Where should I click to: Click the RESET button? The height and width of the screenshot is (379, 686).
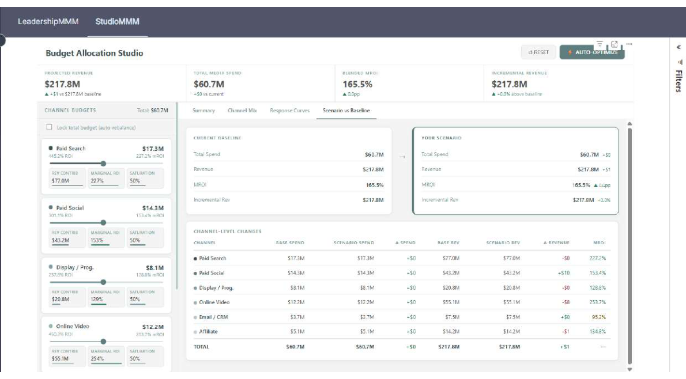[538, 52]
